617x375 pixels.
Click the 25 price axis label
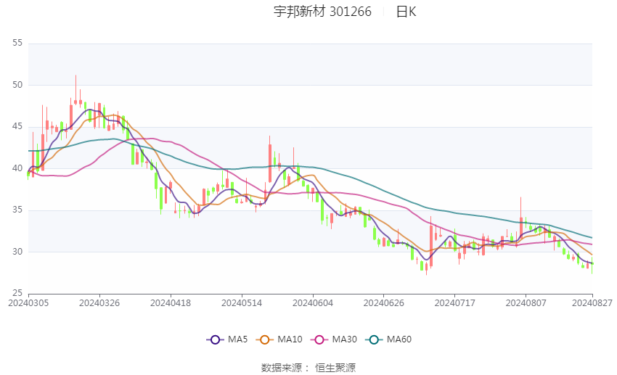17,293
